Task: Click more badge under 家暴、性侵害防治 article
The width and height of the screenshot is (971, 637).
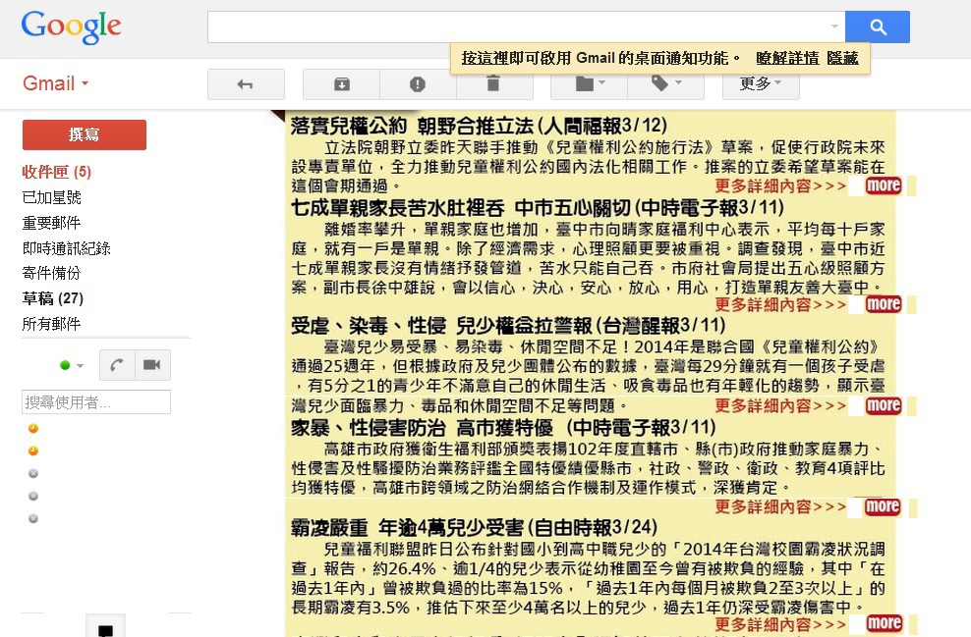Action: pyautogui.click(x=884, y=507)
